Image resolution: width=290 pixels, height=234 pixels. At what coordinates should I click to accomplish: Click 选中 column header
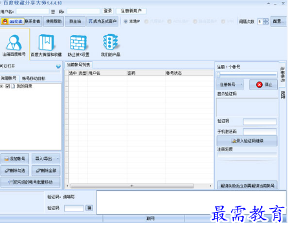pos(73,73)
